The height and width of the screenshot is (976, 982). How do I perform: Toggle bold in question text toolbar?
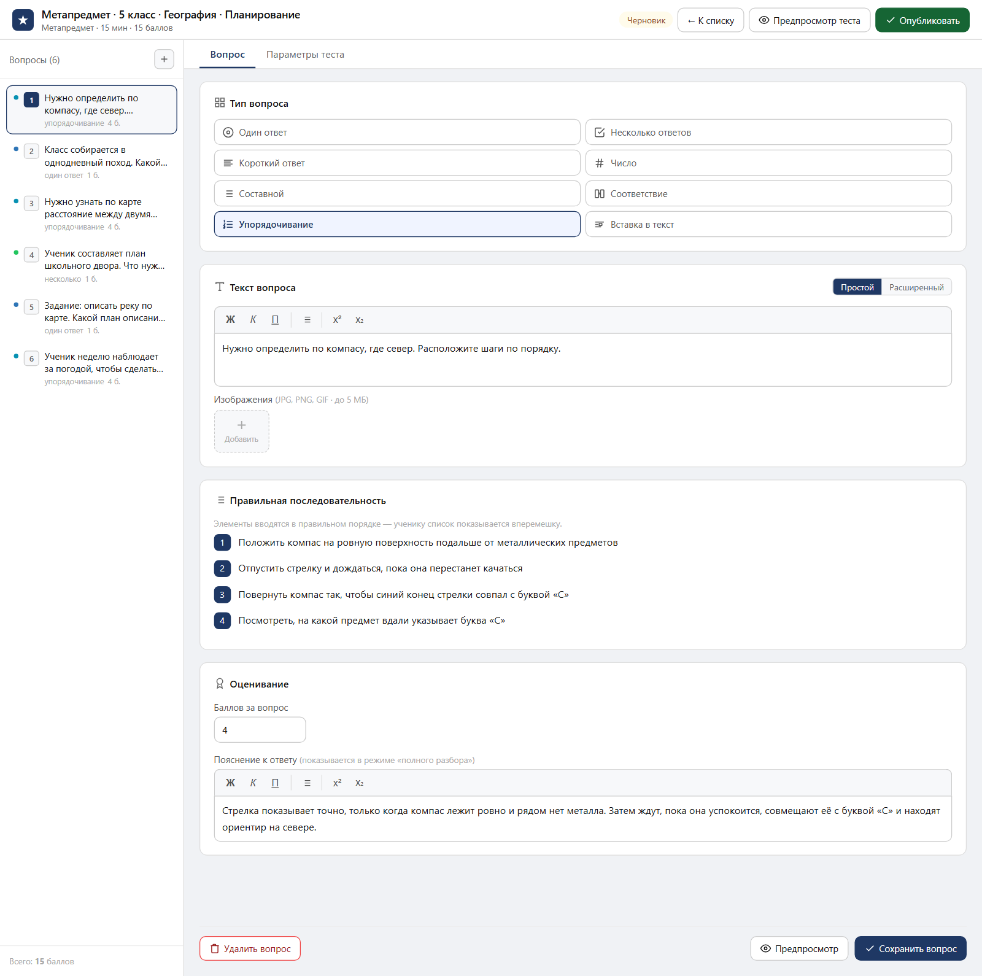(231, 320)
